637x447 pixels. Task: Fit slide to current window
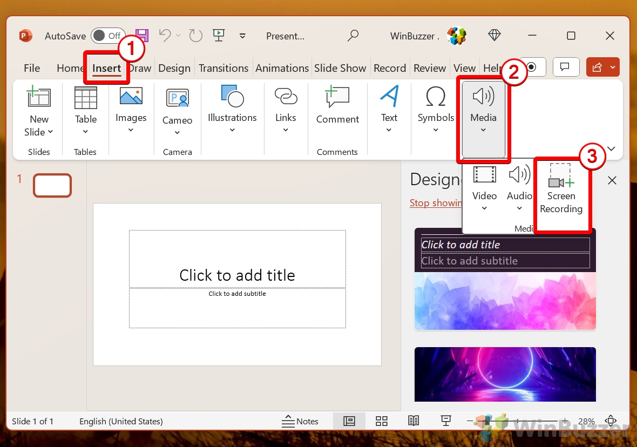point(611,421)
